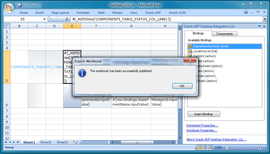Click the LocationList list binding icon

[x=190, y=51]
